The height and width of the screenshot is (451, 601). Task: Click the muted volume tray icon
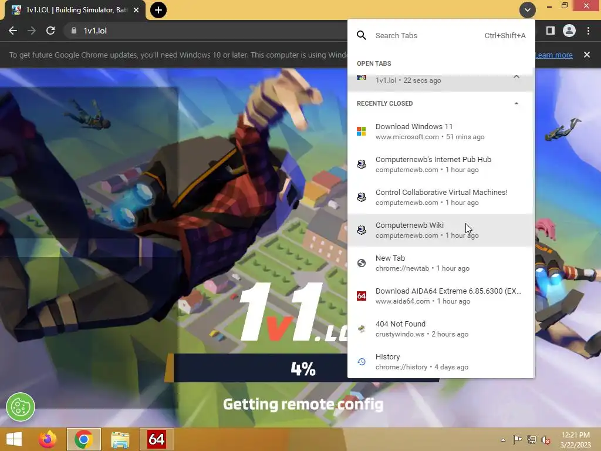tap(546, 440)
